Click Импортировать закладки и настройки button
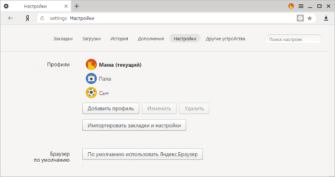Viewport: 335px width, 177px height. coord(134,125)
